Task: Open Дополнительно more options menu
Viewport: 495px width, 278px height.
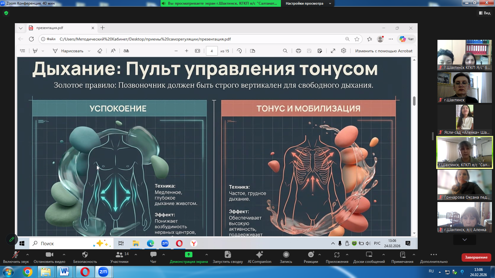Action: tap(433, 257)
